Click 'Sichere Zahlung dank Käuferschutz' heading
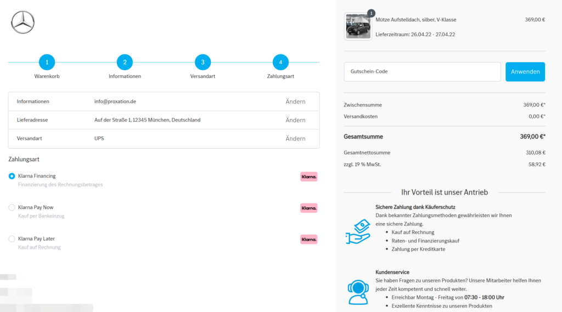Image resolution: width=562 pixels, height=312 pixels. (x=415, y=207)
